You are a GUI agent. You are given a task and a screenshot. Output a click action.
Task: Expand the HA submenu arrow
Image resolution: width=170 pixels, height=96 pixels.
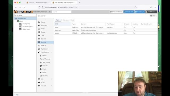(52, 79)
